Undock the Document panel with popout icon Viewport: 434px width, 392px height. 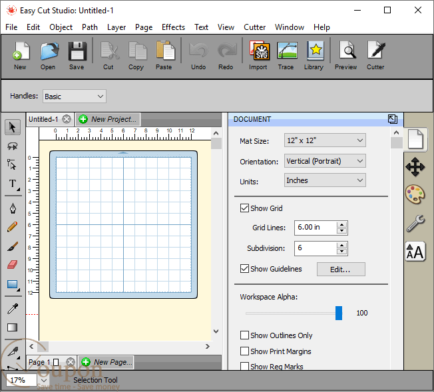click(393, 119)
